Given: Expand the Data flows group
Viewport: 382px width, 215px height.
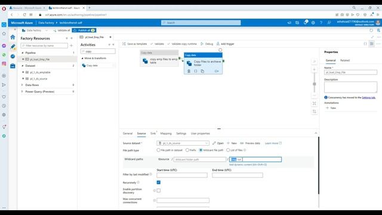Looking at the screenshot, I should click(22, 85).
